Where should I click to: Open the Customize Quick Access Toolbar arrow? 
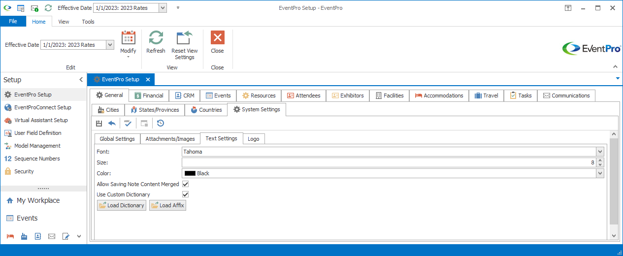[x=178, y=8]
